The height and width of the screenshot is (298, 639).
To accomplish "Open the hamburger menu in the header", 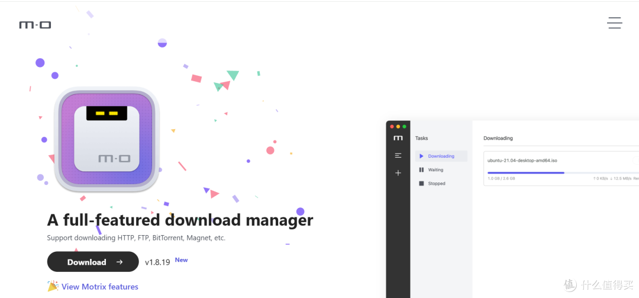I will (x=615, y=23).
